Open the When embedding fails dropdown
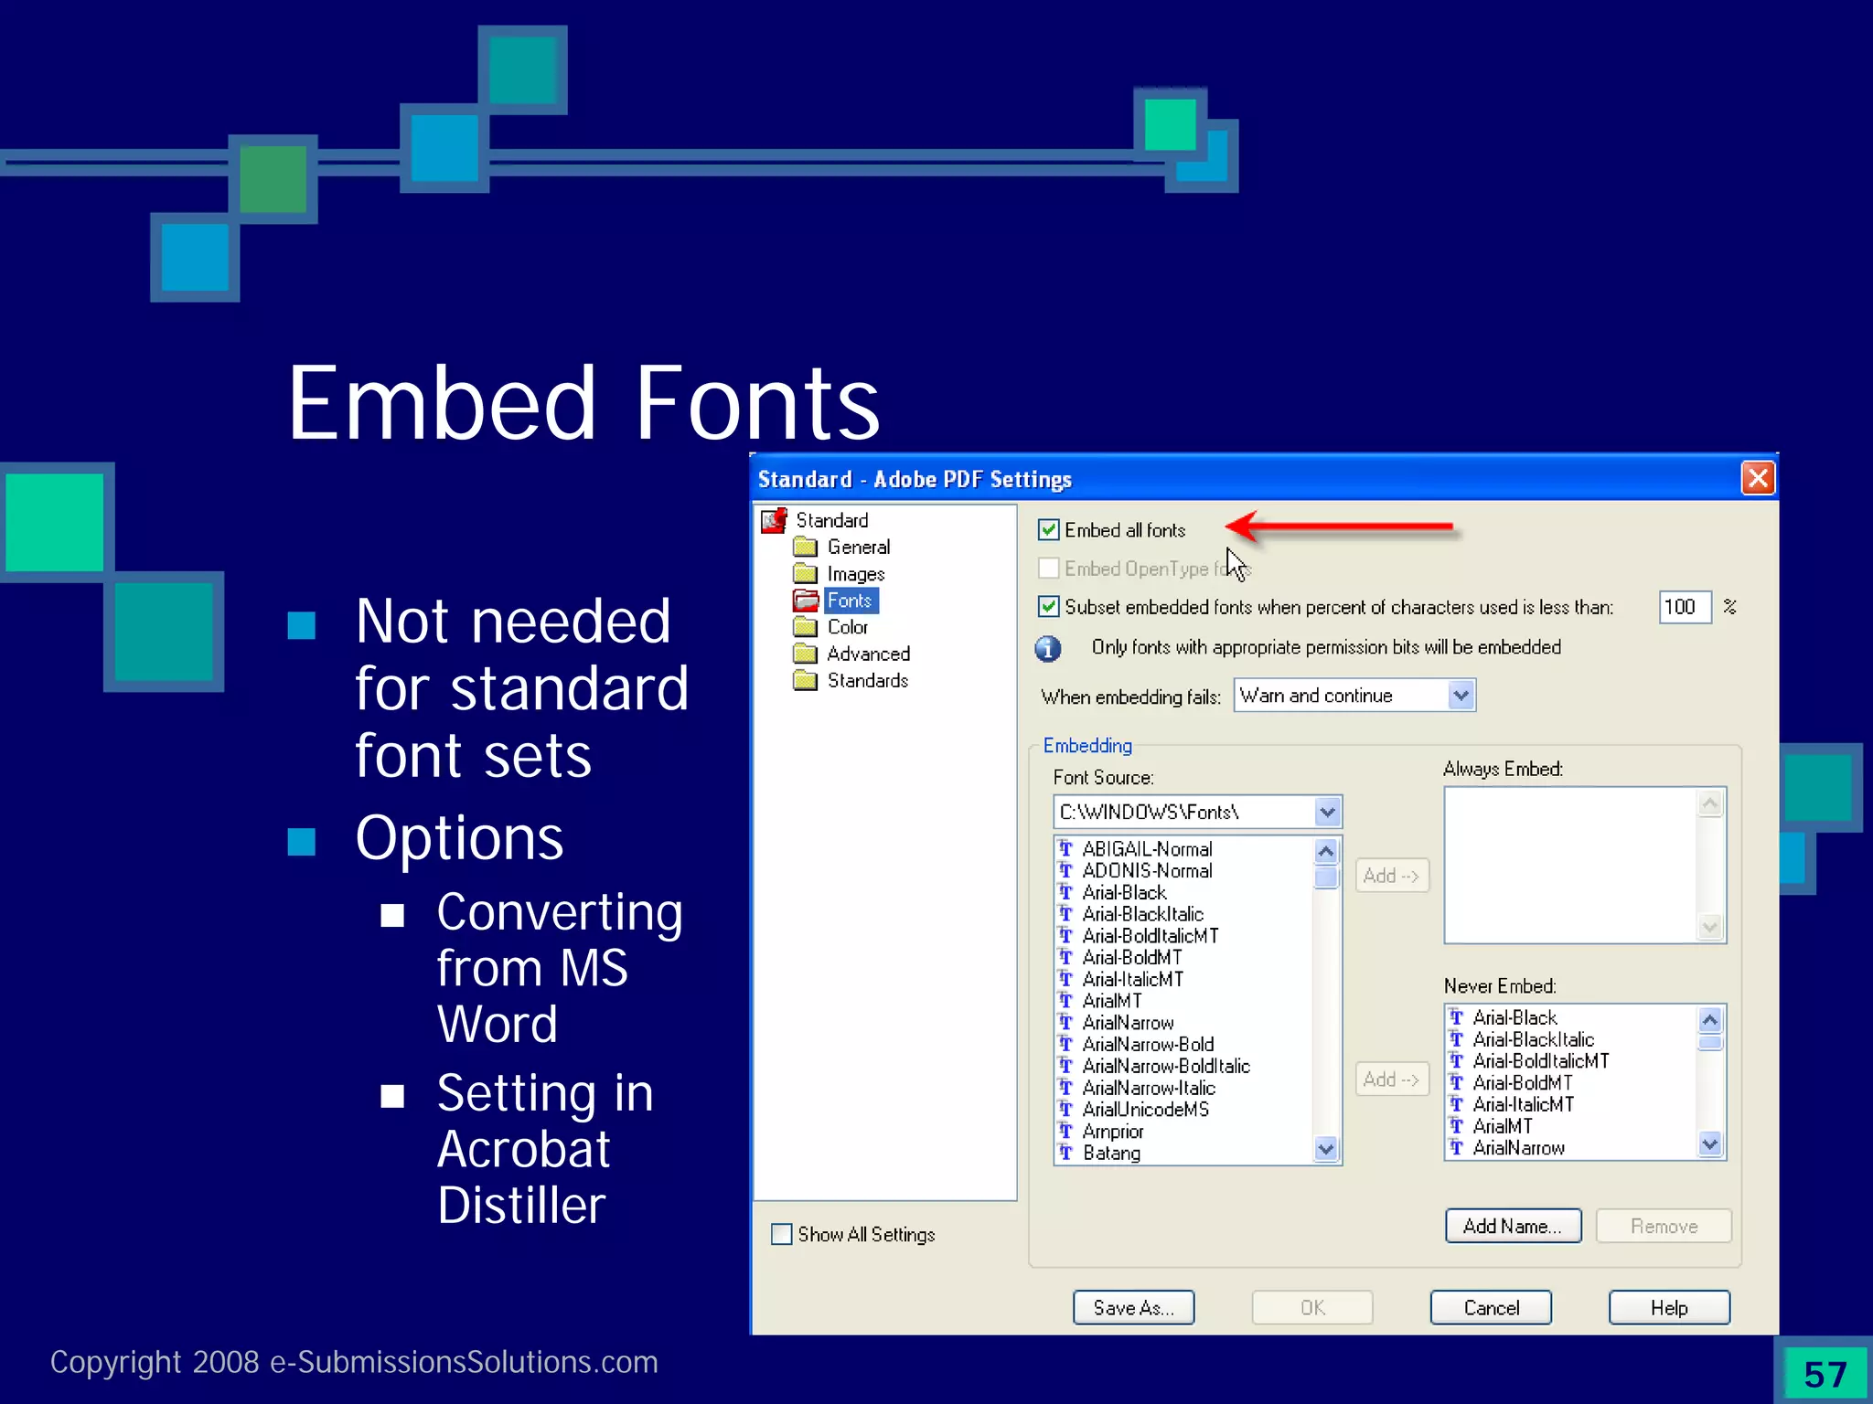1873x1404 pixels. point(1461,696)
